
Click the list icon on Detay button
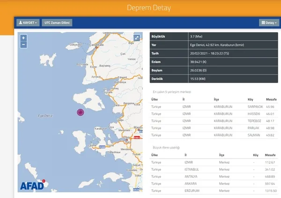pos(263,23)
